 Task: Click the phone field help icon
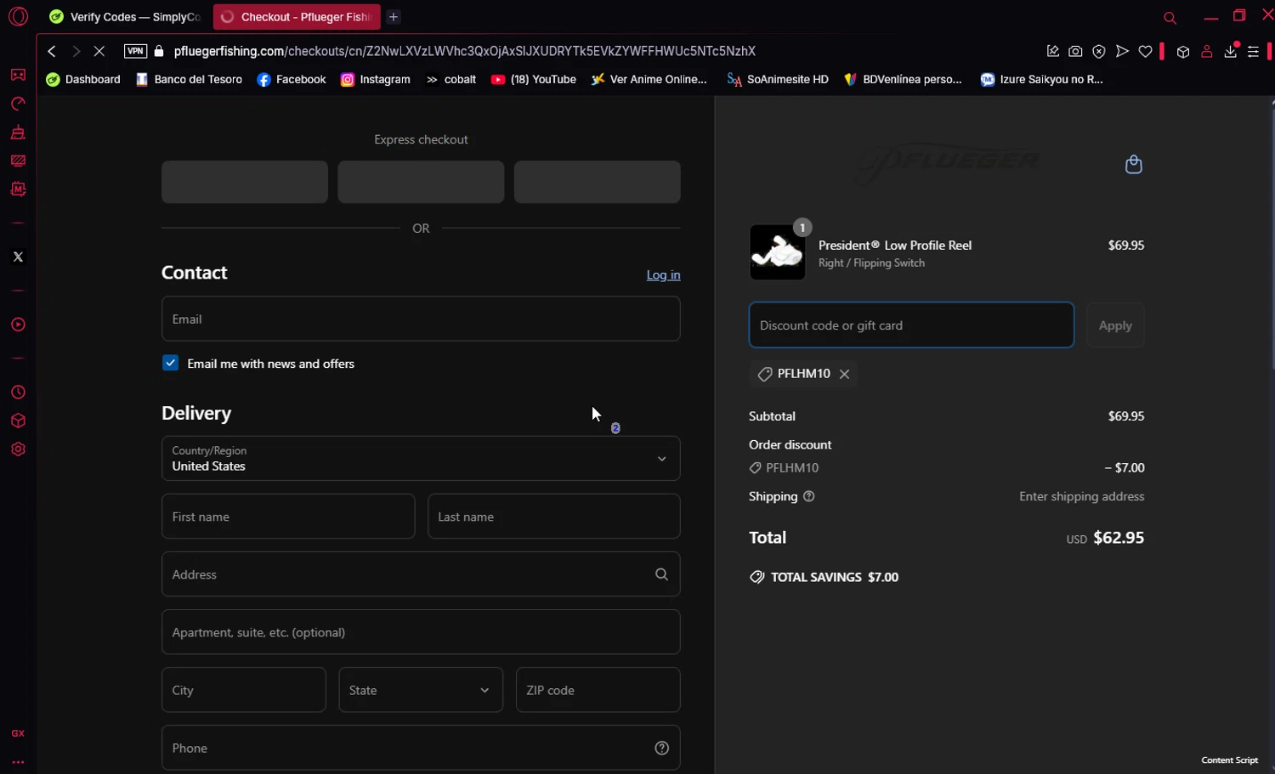661,748
